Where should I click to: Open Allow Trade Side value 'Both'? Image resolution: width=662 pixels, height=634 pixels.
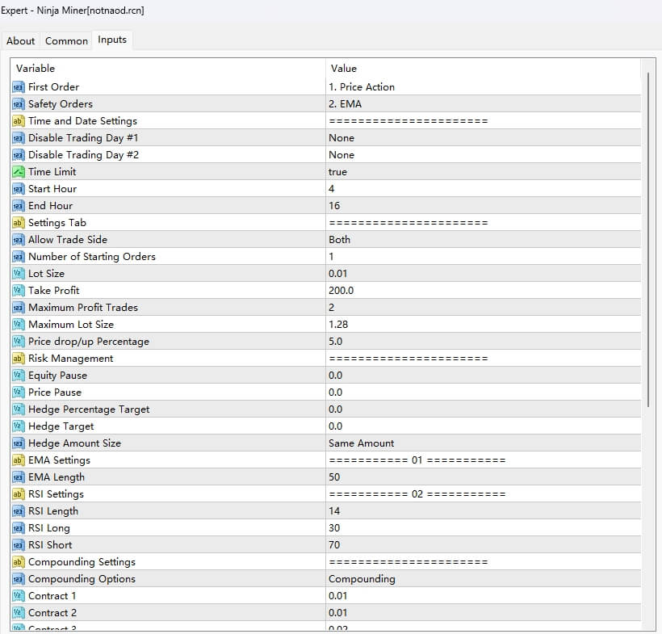(x=339, y=240)
